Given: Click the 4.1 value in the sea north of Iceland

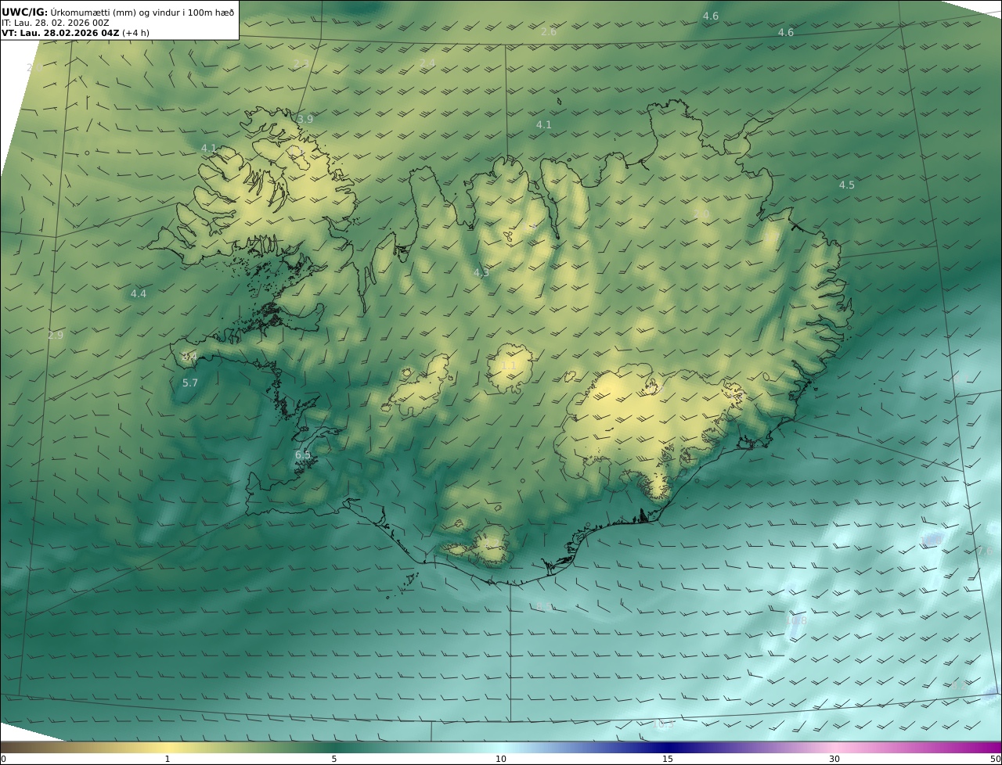Looking at the screenshot, I should click(543, 125).
